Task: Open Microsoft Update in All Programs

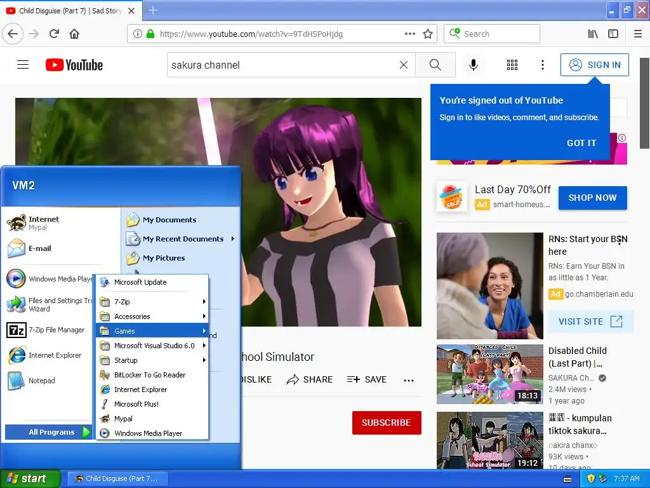Action: pyautogui.click(x=152, y=282)
